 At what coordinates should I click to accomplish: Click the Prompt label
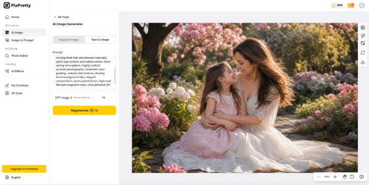[x=58, y=52]
